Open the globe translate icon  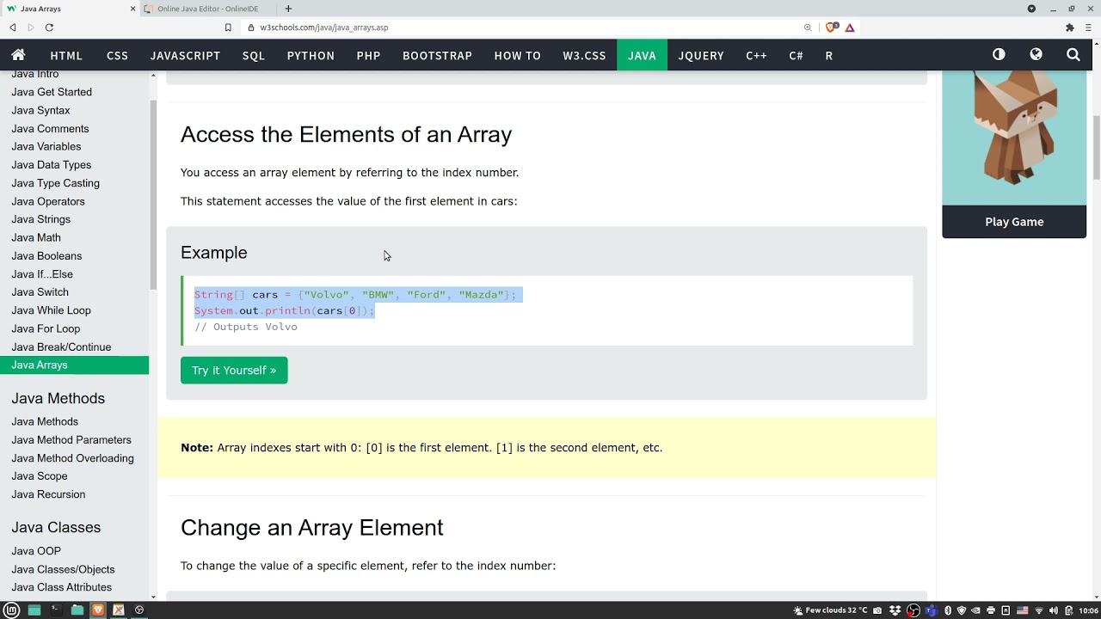(x=1036, y=54)
